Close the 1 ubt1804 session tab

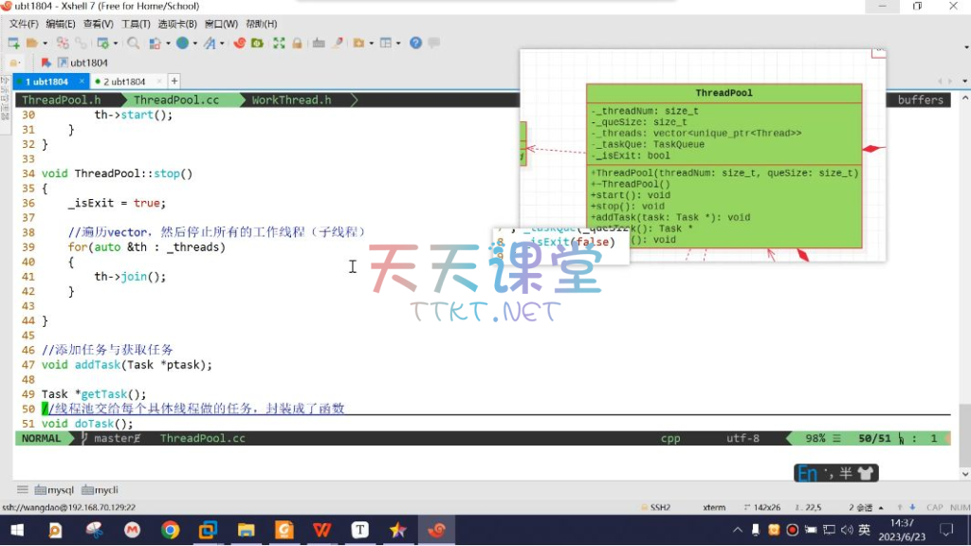[x=80, y=82]
